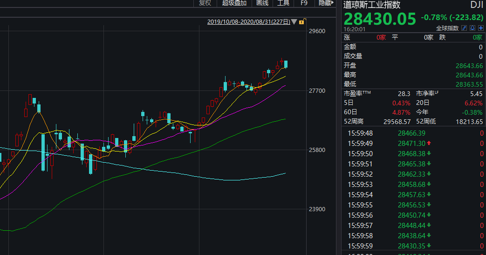Click the 今年 change -0.38%
This screenshot has height=255, width=486.
tap(472, 112)
